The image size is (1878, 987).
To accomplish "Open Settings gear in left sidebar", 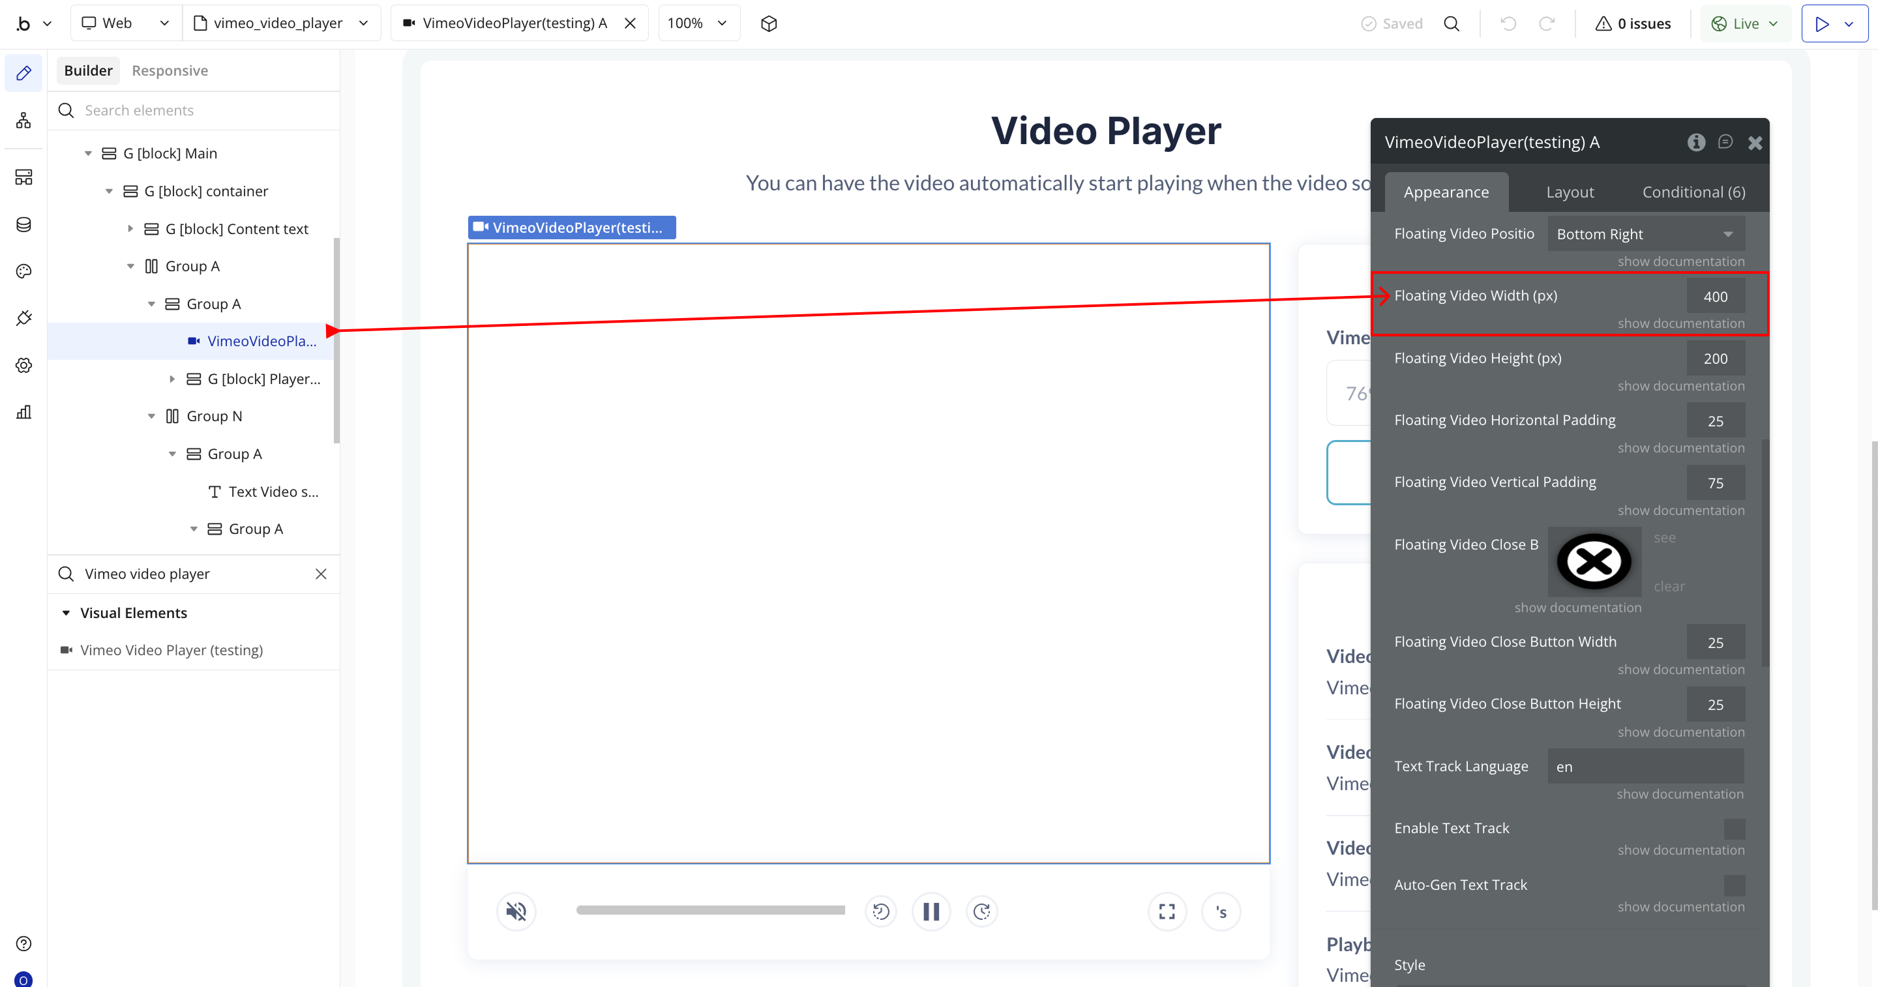I will 23,365.
